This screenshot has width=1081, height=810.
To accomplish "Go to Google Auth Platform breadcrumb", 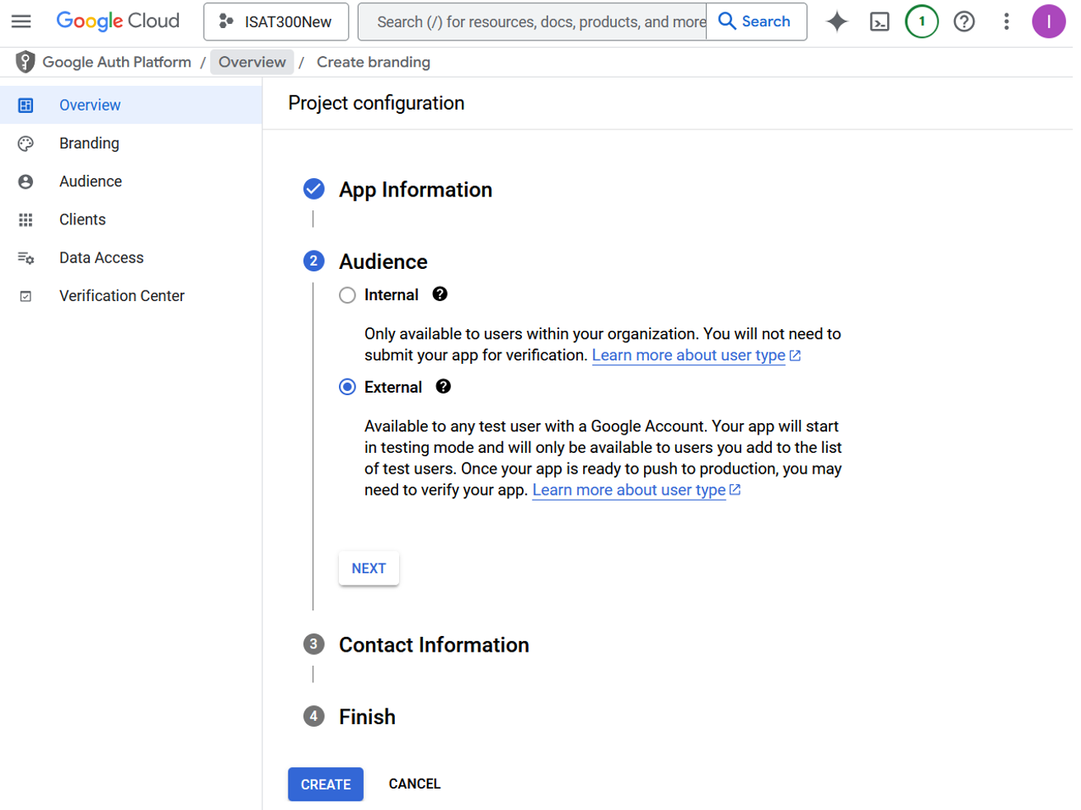I will [x=117, y=62].
